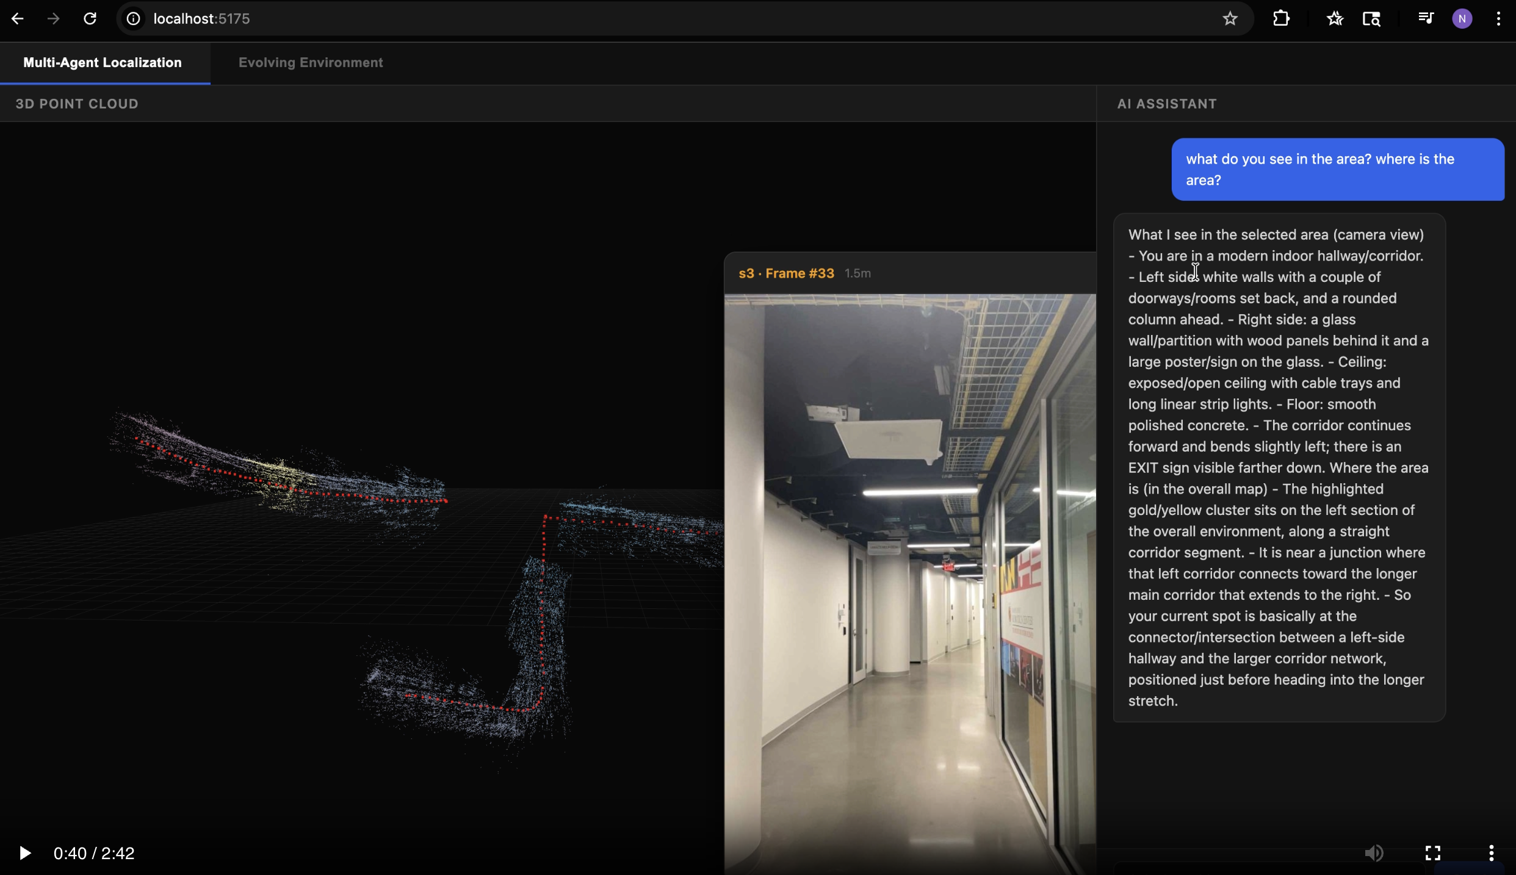Screen dimensions: 1516x875
Task: Open video more options menu
Action: 1491,852
